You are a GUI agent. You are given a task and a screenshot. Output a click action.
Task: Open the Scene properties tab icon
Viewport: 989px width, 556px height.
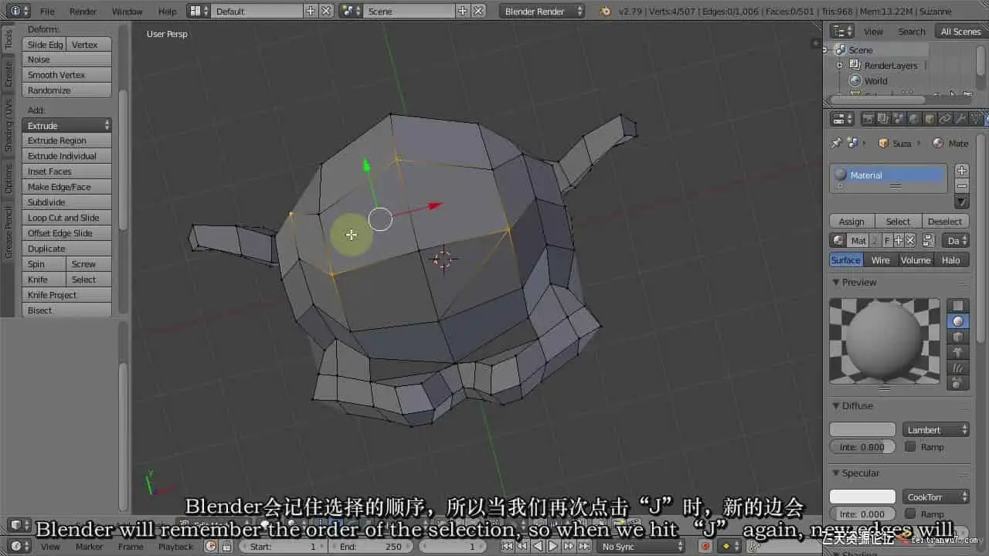[899, 119]
